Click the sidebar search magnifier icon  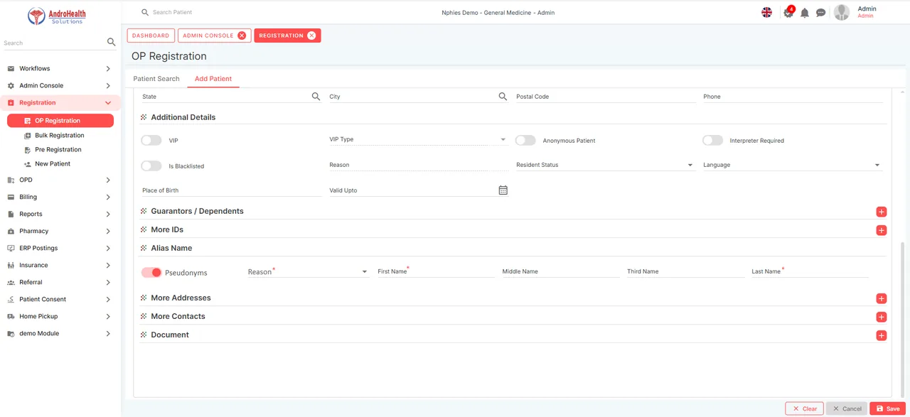coord(111,43)
